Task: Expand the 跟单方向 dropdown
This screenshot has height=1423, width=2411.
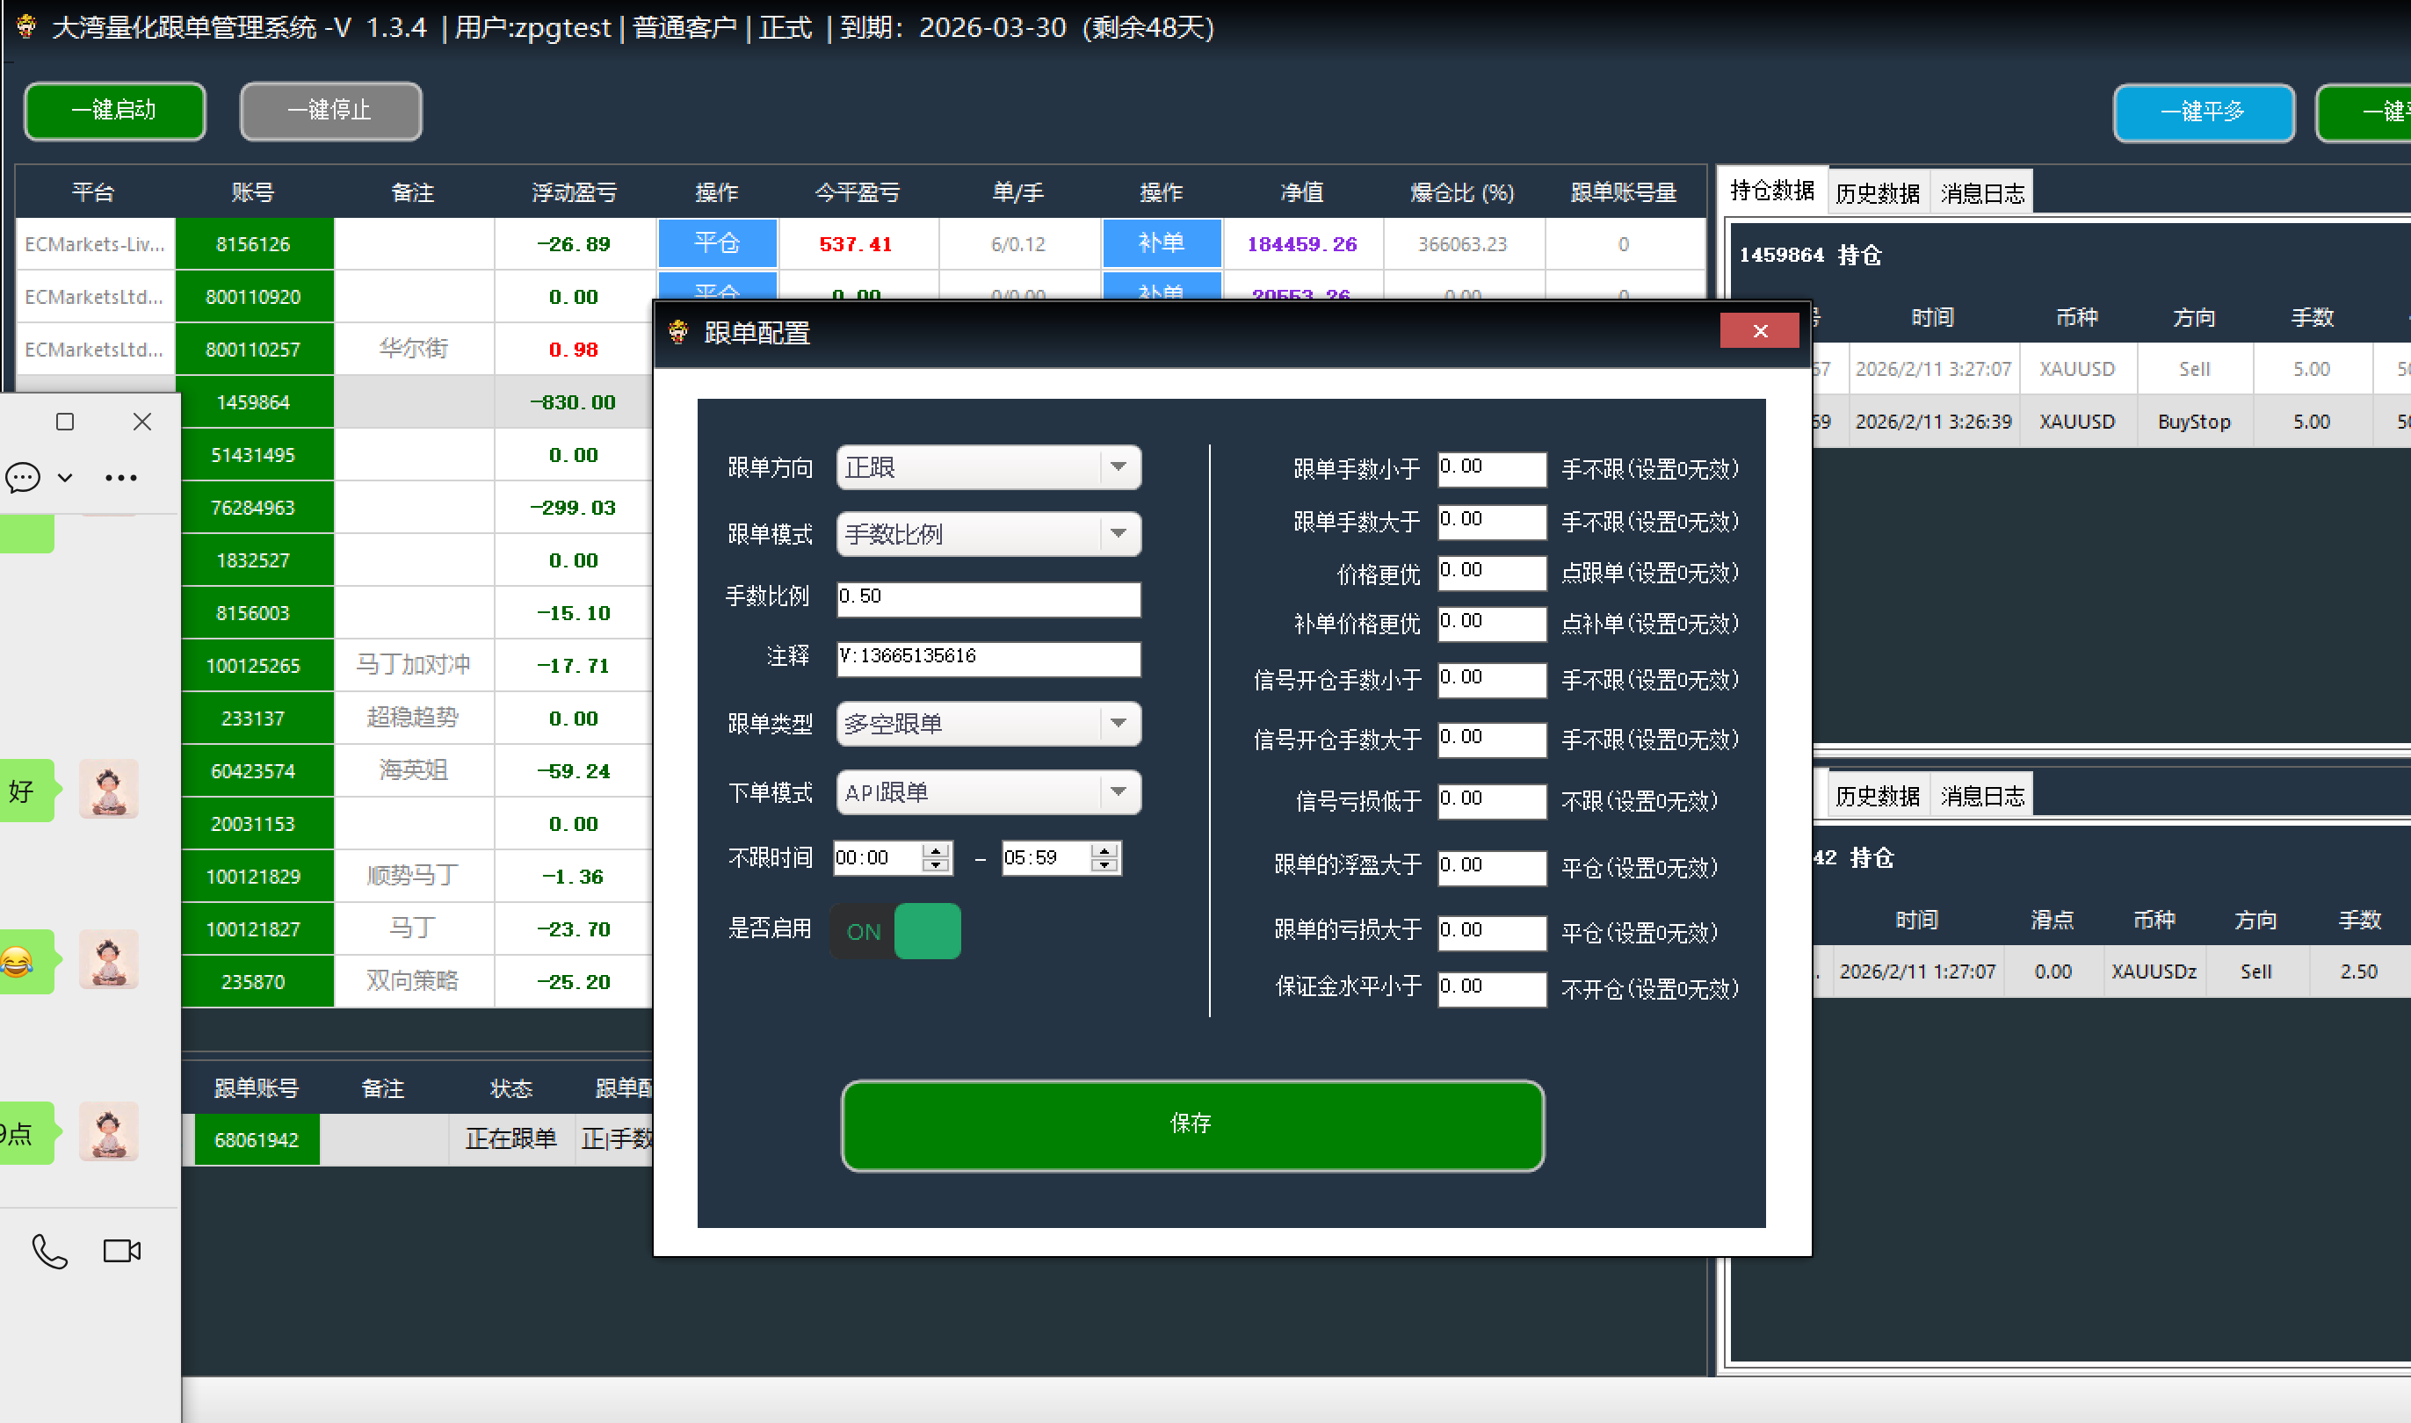Action: tap(1118, 467)
